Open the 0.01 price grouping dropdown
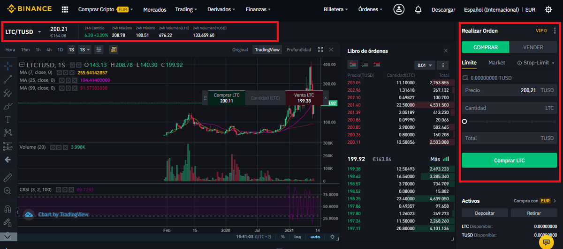The image size is (563, 249). 425,65
